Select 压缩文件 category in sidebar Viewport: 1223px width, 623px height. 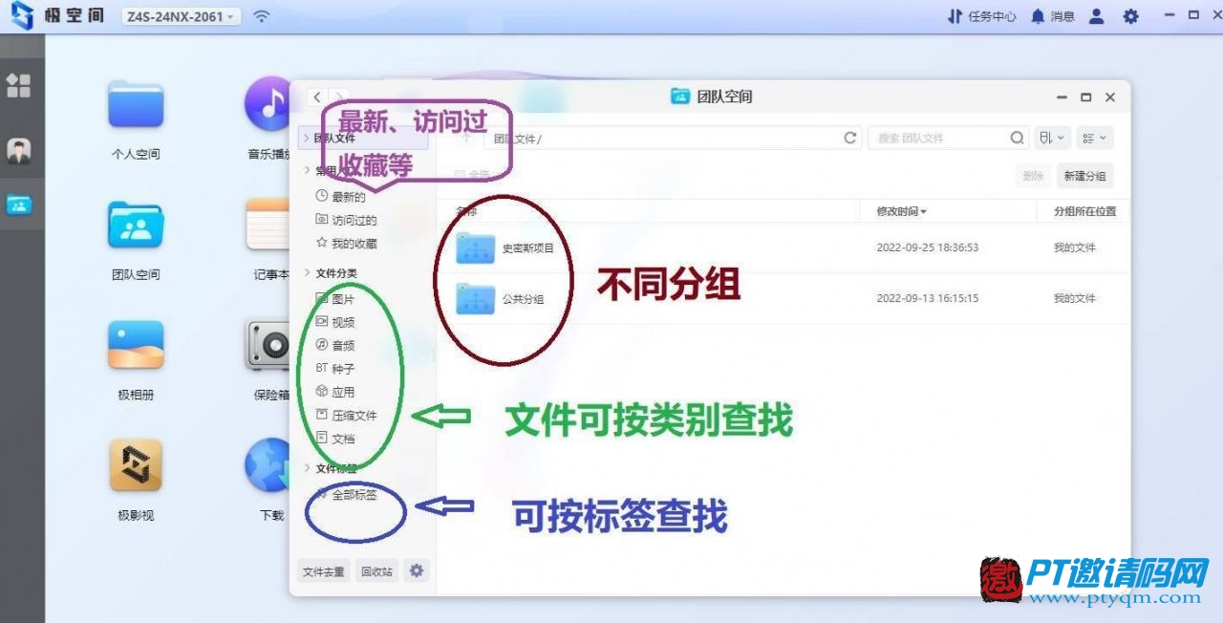click(354, 416)
